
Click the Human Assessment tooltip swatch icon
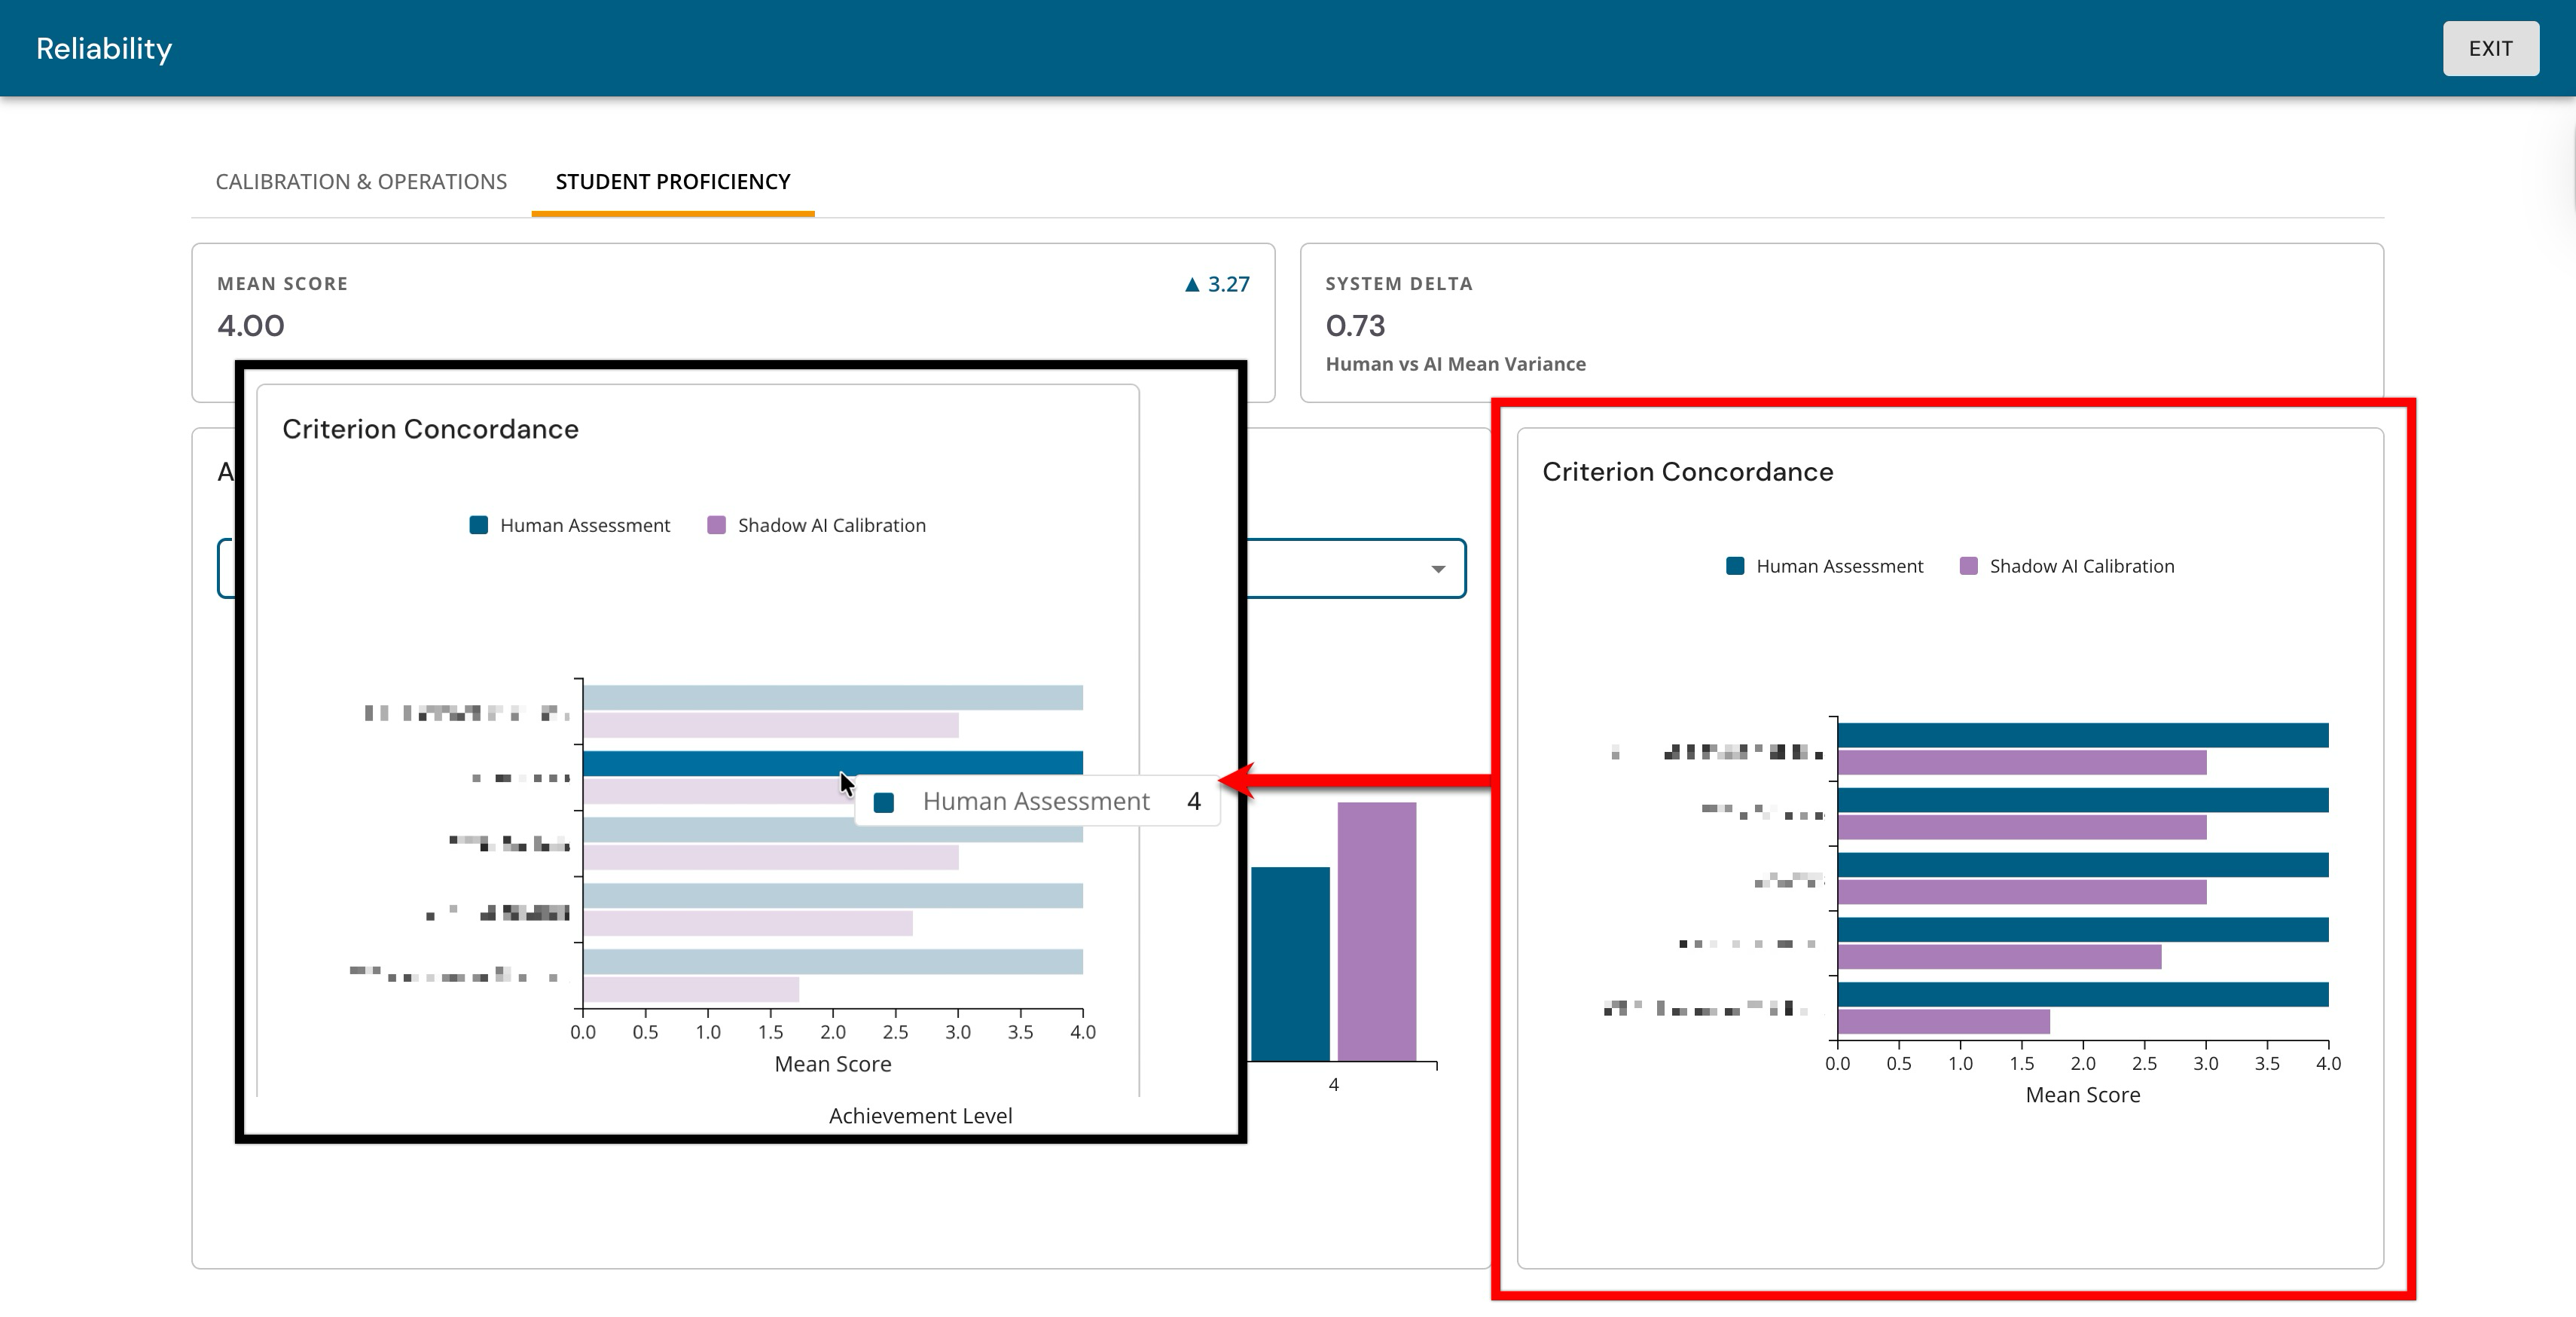(884, 802)
